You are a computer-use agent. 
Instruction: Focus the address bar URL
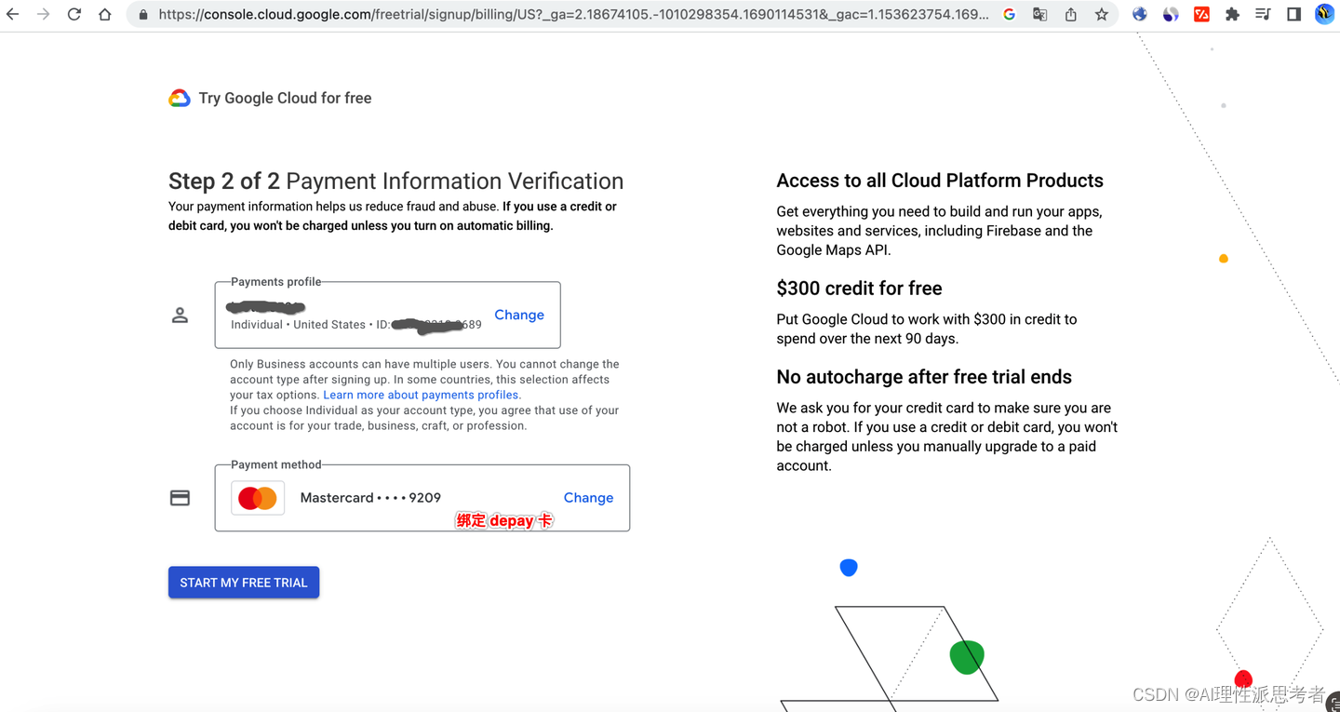point(573,15)
